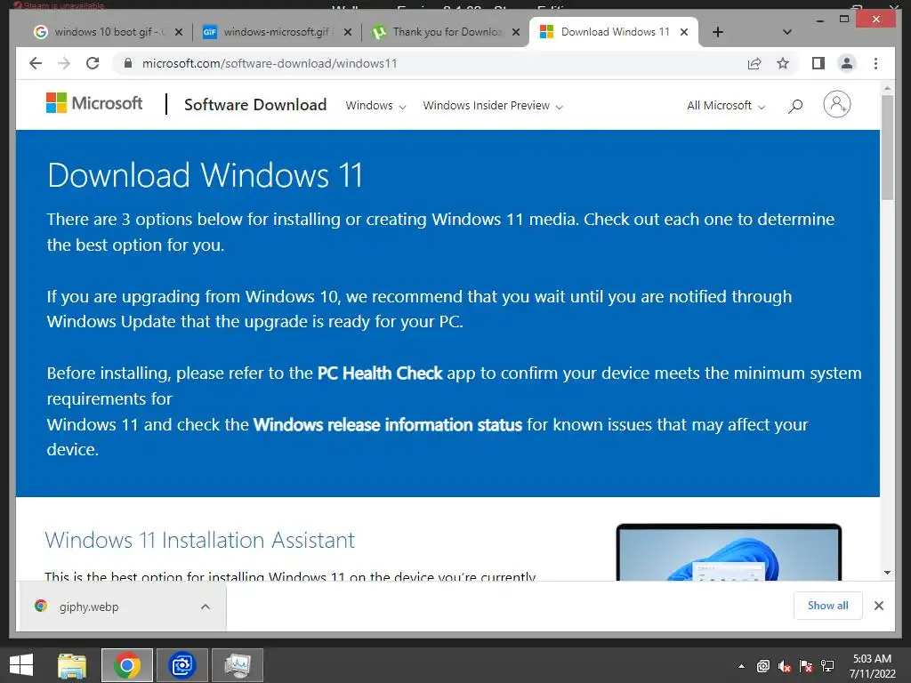This screenshot has width=911, height=683.
Task: Click the page vertical scrollbar thumb
Action: click(x=887, y=147)
